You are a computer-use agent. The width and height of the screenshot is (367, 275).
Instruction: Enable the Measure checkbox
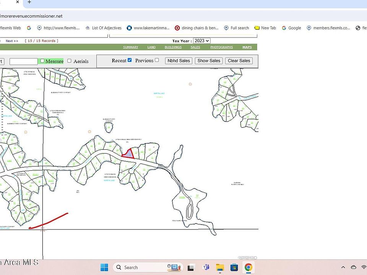point(42,61)
